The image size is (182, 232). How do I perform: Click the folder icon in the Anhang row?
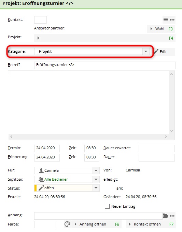click(x=165, y=216)
